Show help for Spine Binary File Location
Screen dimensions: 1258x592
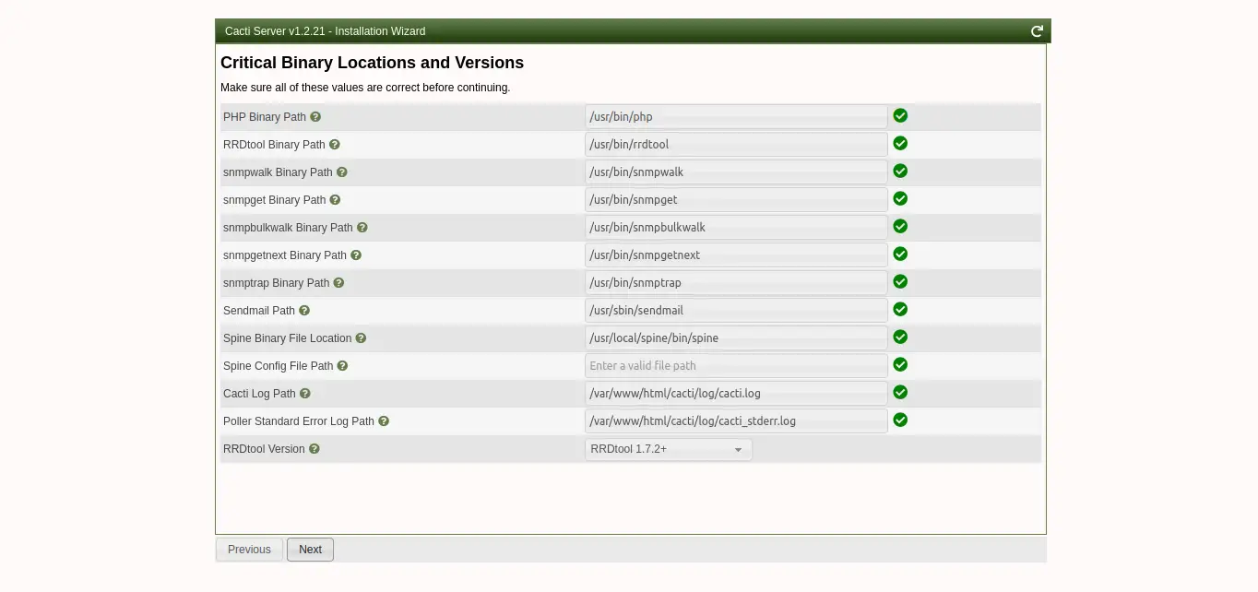(x=361, y=338)
